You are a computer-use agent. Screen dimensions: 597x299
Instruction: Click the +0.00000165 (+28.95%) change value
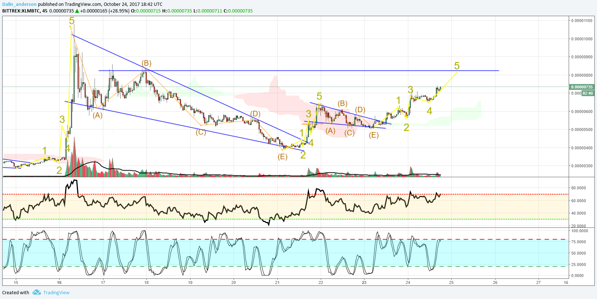[105, 11]
